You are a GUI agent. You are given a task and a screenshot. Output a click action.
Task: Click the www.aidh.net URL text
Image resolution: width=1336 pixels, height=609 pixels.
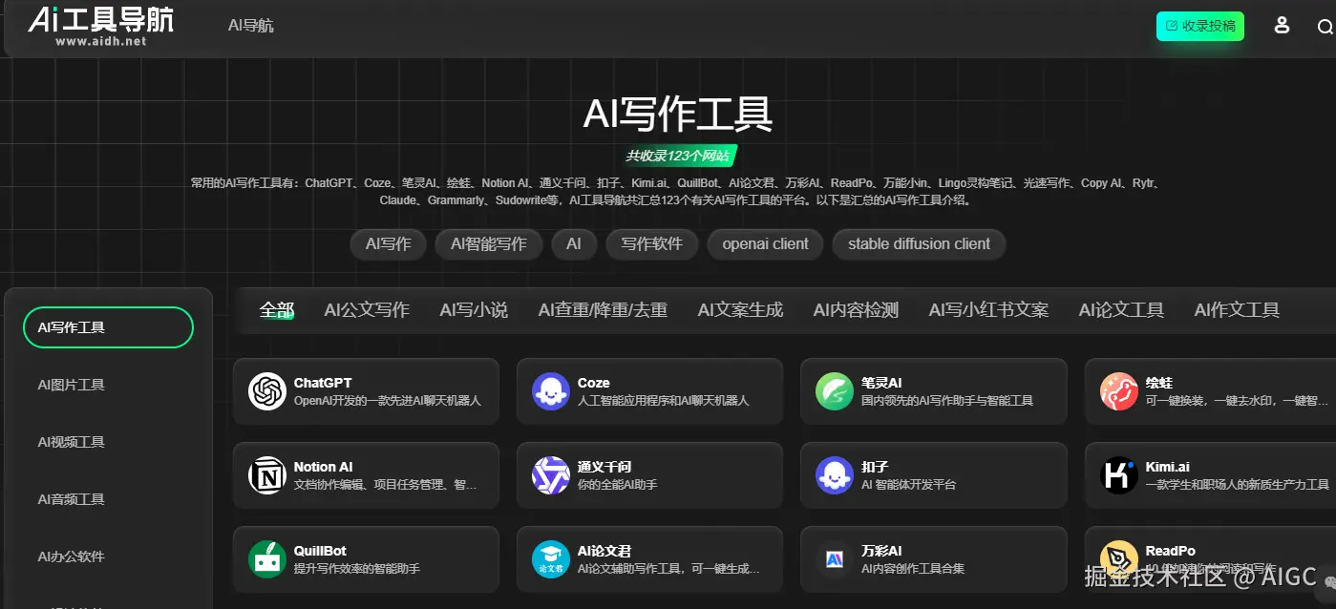101,41
